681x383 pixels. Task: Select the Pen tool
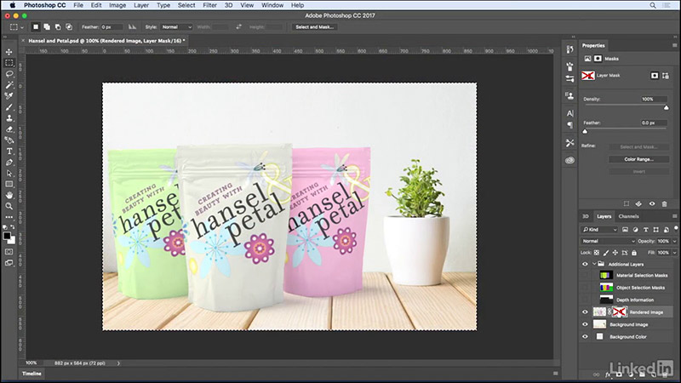9,163
